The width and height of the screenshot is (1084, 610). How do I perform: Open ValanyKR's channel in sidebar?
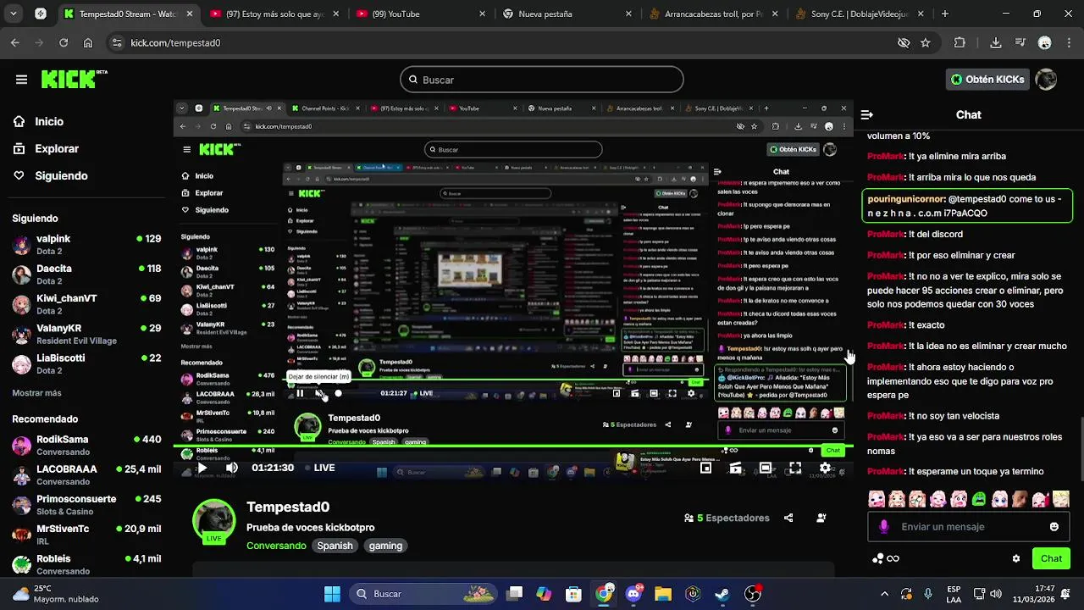pos(86,334)
